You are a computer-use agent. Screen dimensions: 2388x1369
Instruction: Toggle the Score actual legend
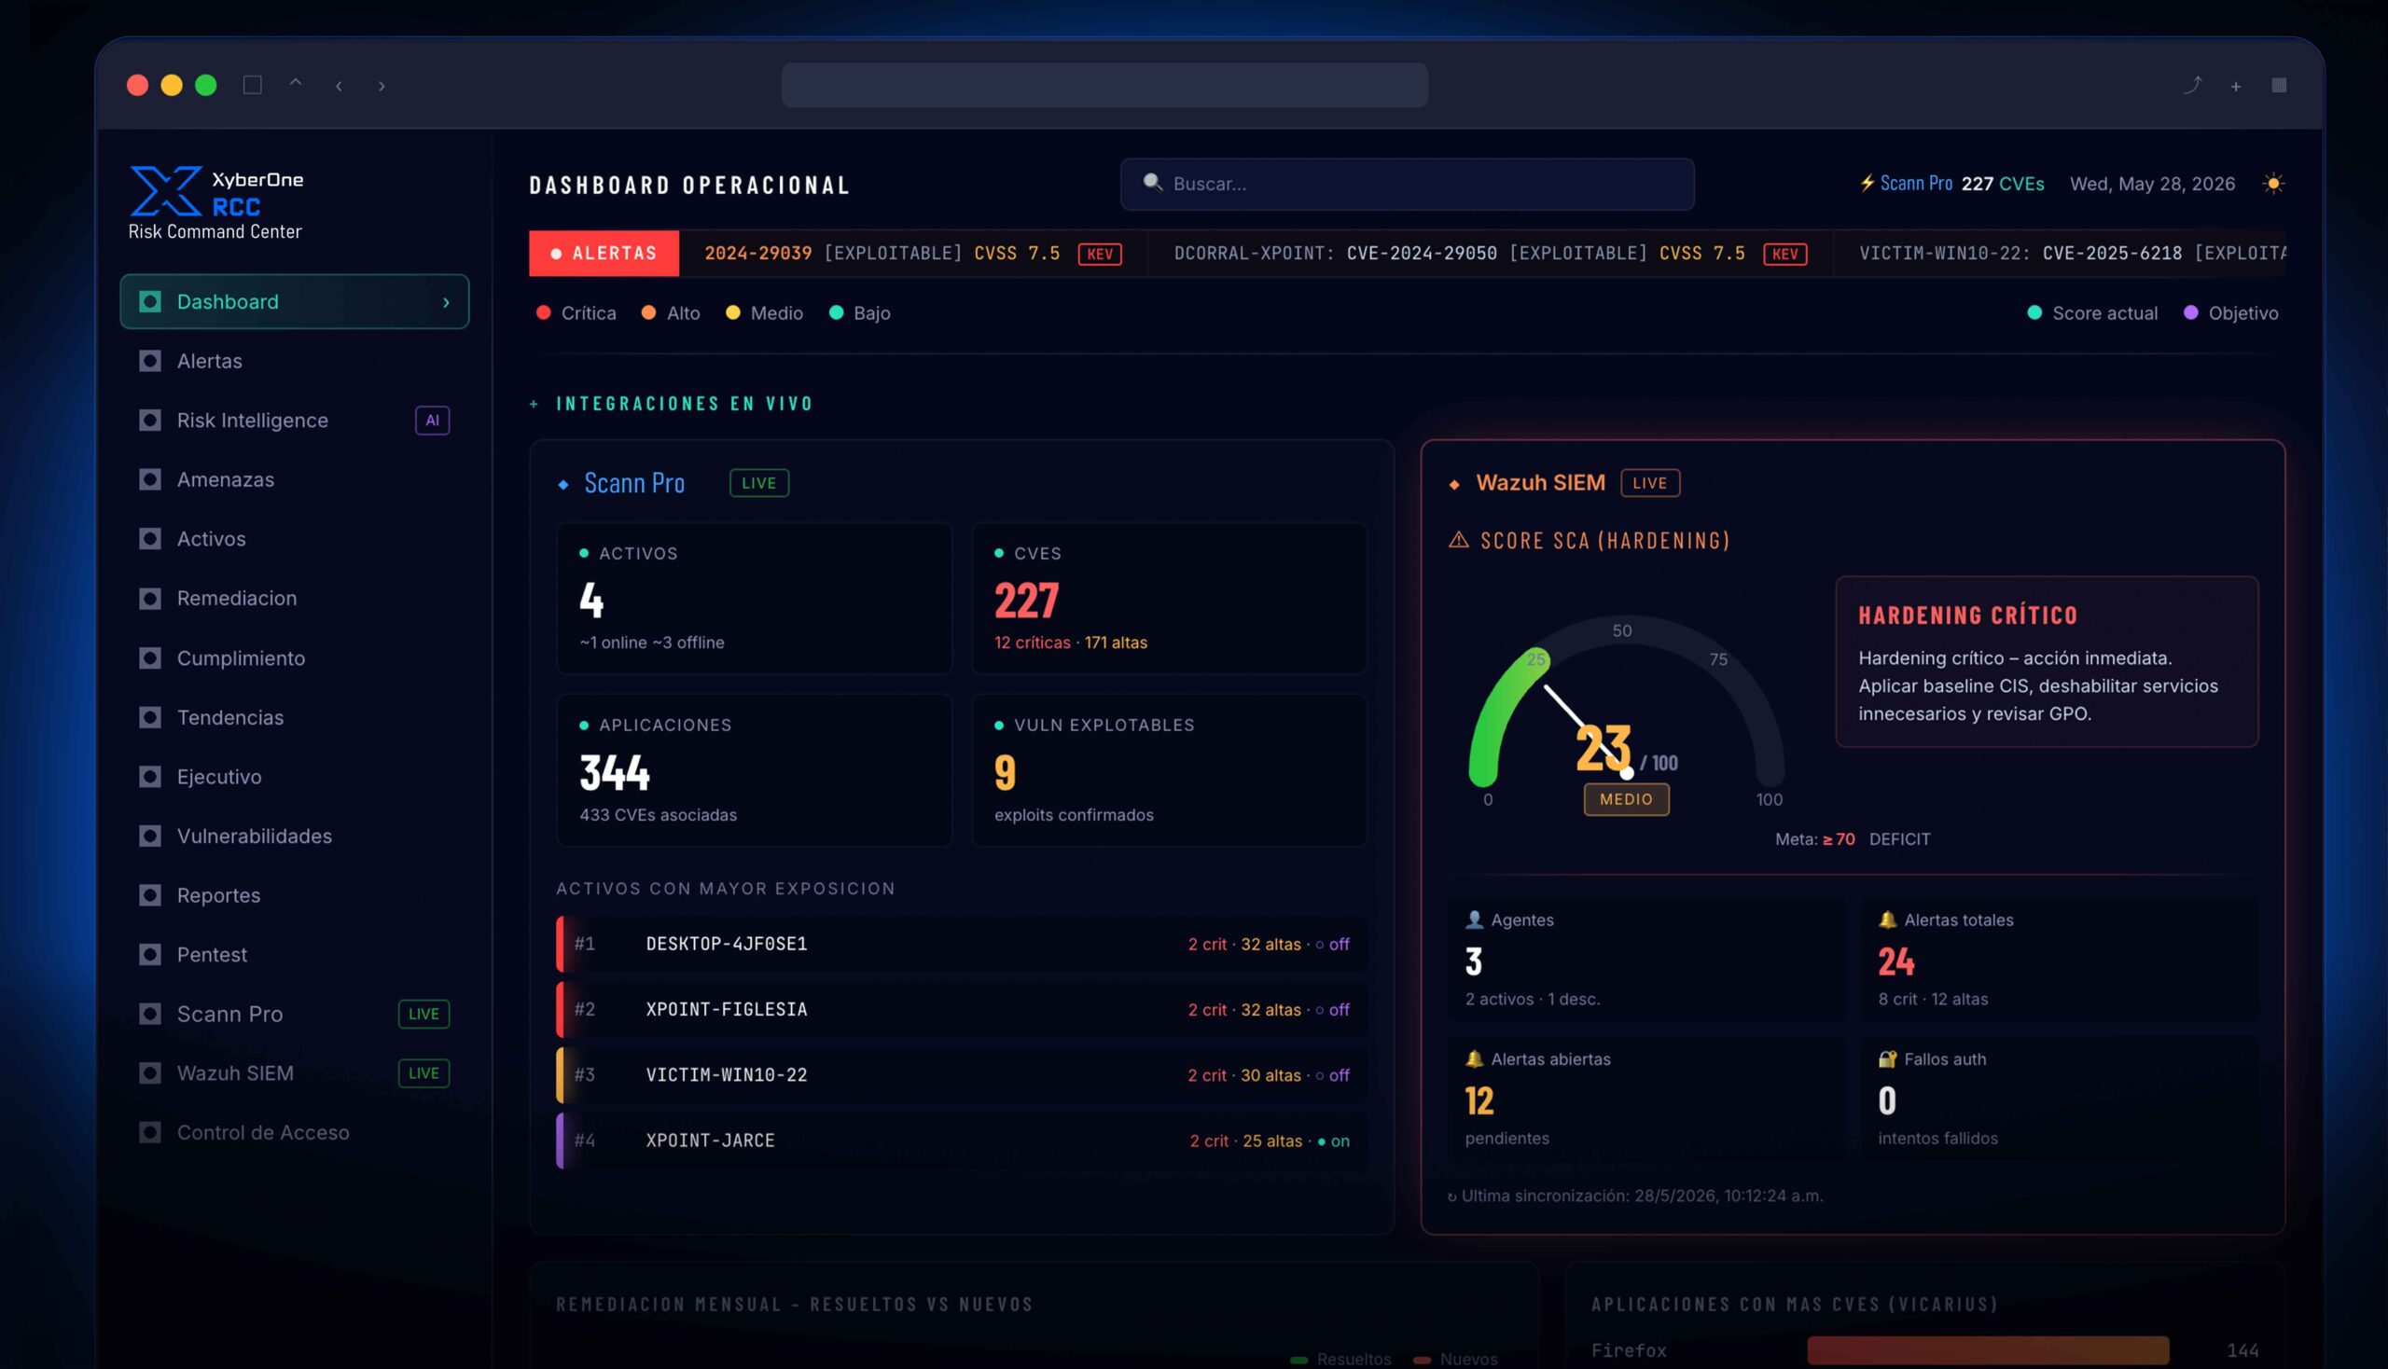click(2092, 313)
